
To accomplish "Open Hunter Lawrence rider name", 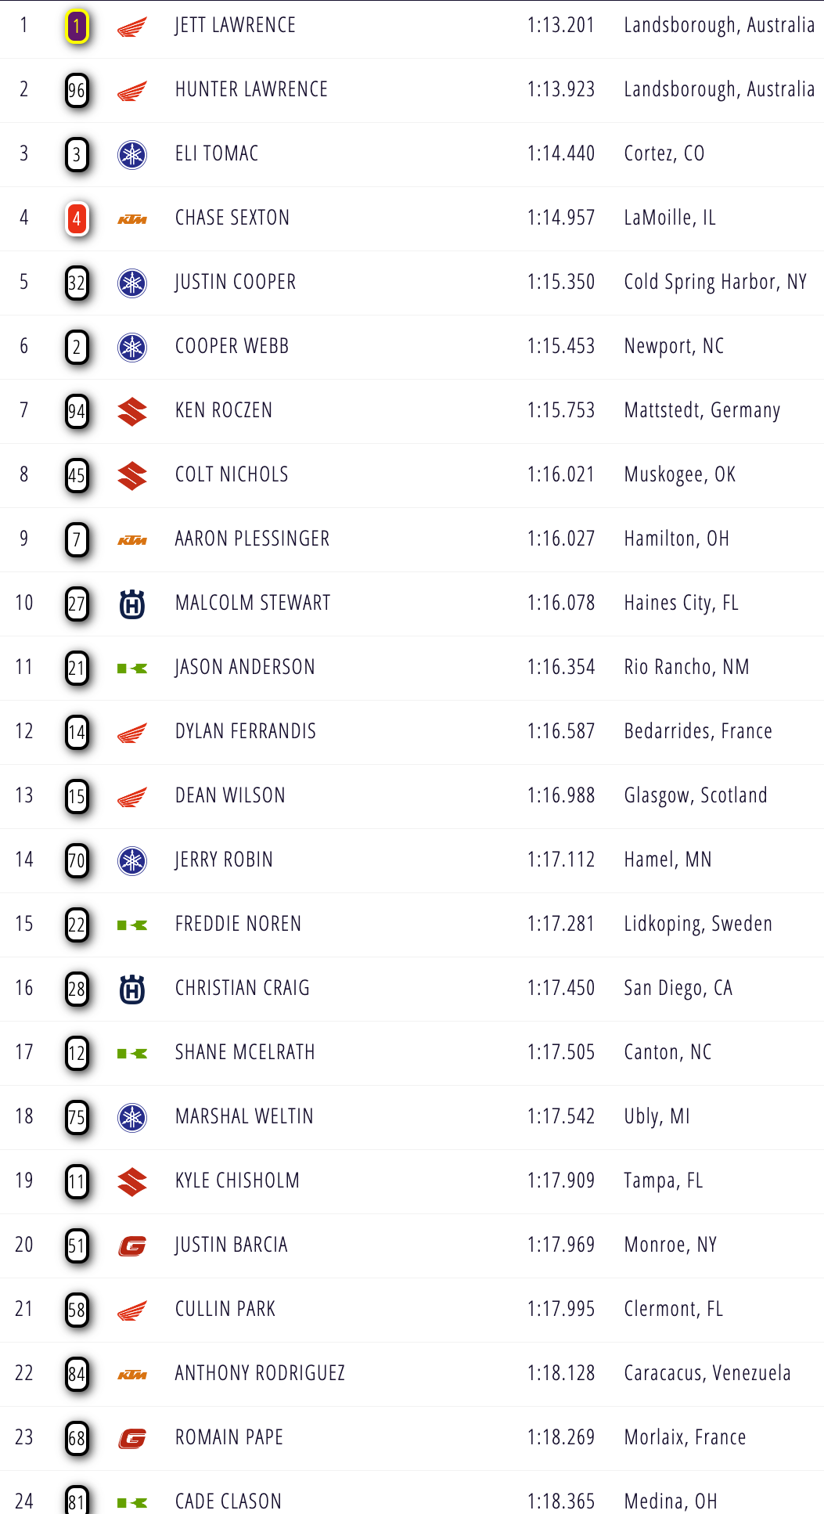I will pos(251,90).
